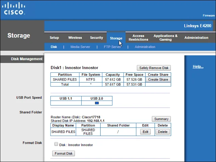Click Create Share for SHARED FILES partition
The height and width of the screenshot is (162, 216).
pos(158,79)
